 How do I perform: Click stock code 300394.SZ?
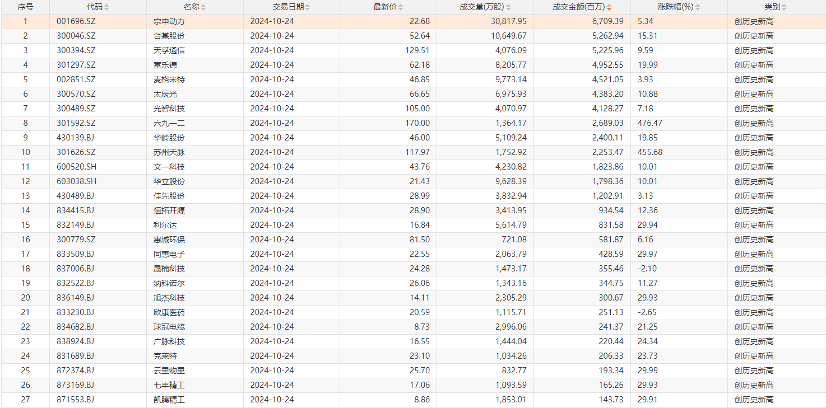[76, 50]
